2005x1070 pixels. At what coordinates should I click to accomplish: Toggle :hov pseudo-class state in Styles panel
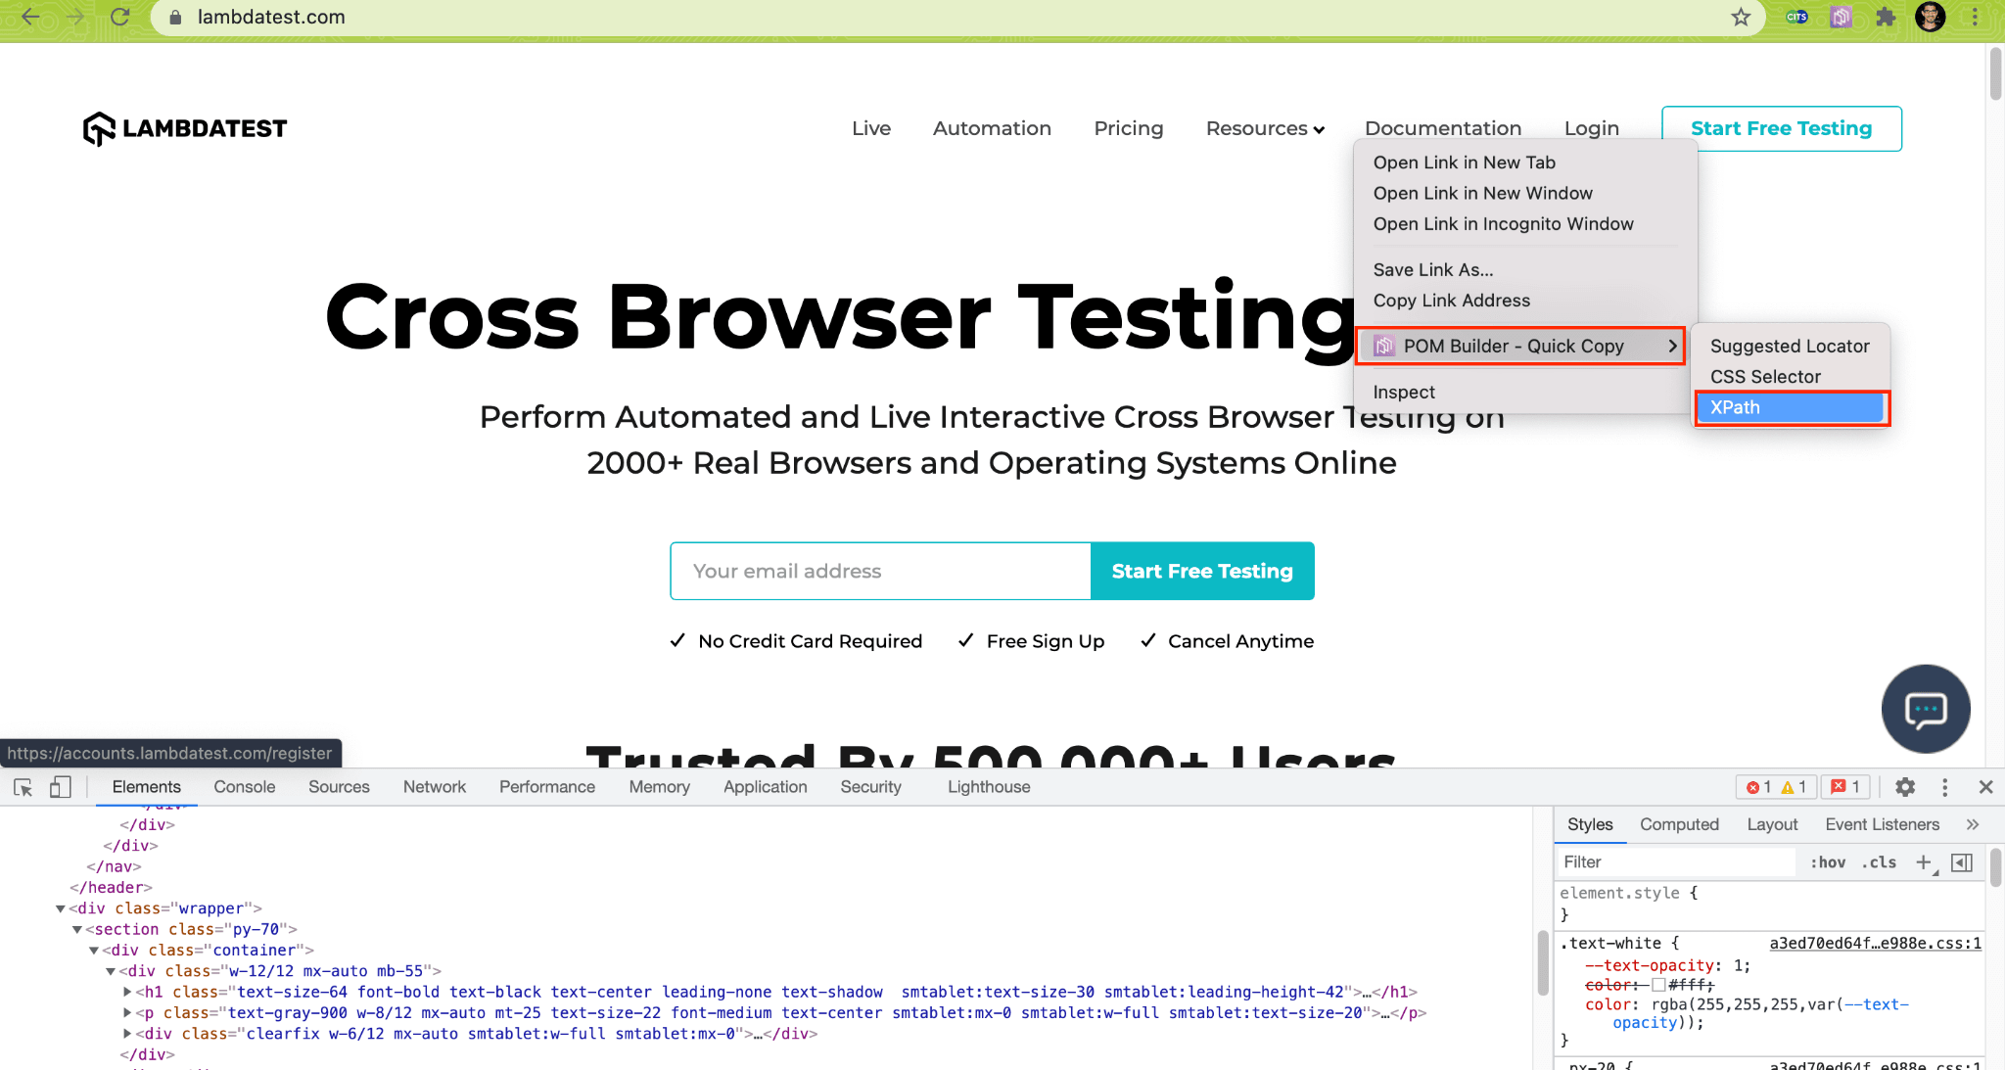coord(1827,862)
